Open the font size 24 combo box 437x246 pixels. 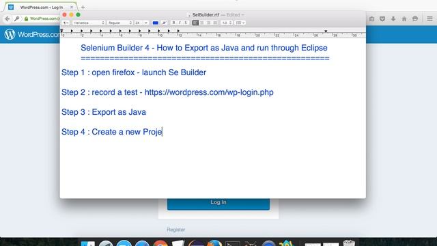pos(141,23)
